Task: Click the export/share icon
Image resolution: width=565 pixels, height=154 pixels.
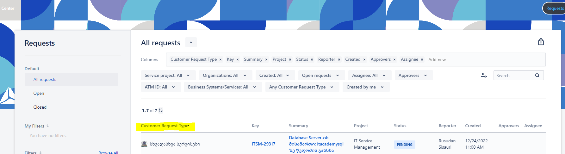Action: point(541,42)
